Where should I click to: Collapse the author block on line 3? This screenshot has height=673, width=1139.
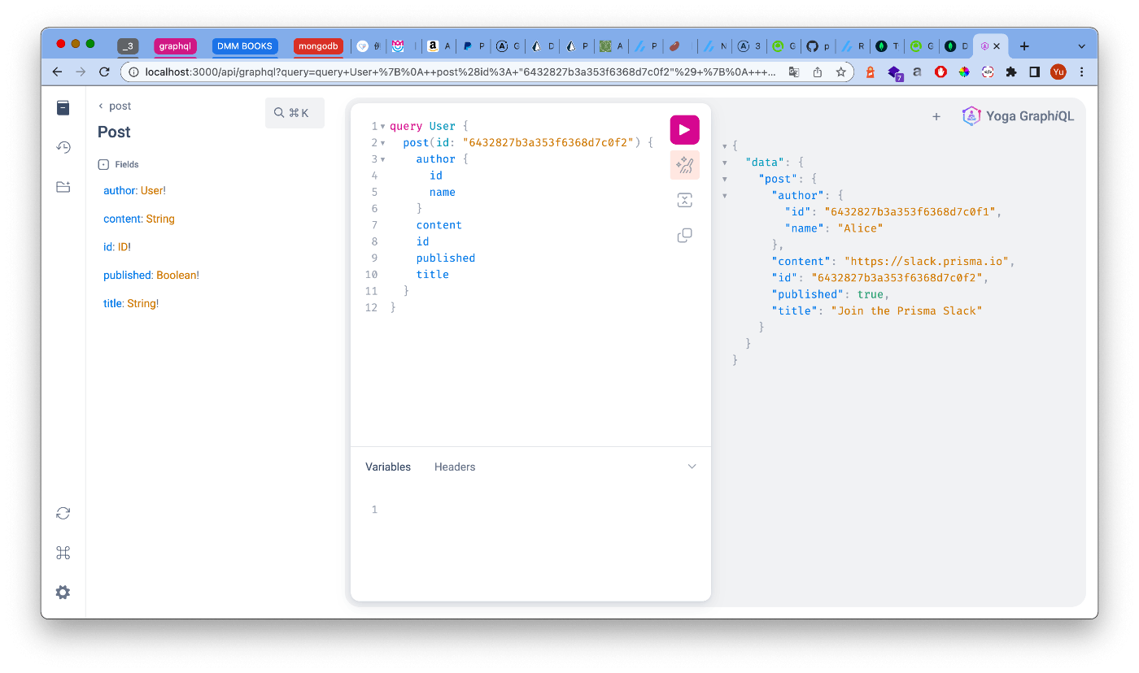point(382,159)
